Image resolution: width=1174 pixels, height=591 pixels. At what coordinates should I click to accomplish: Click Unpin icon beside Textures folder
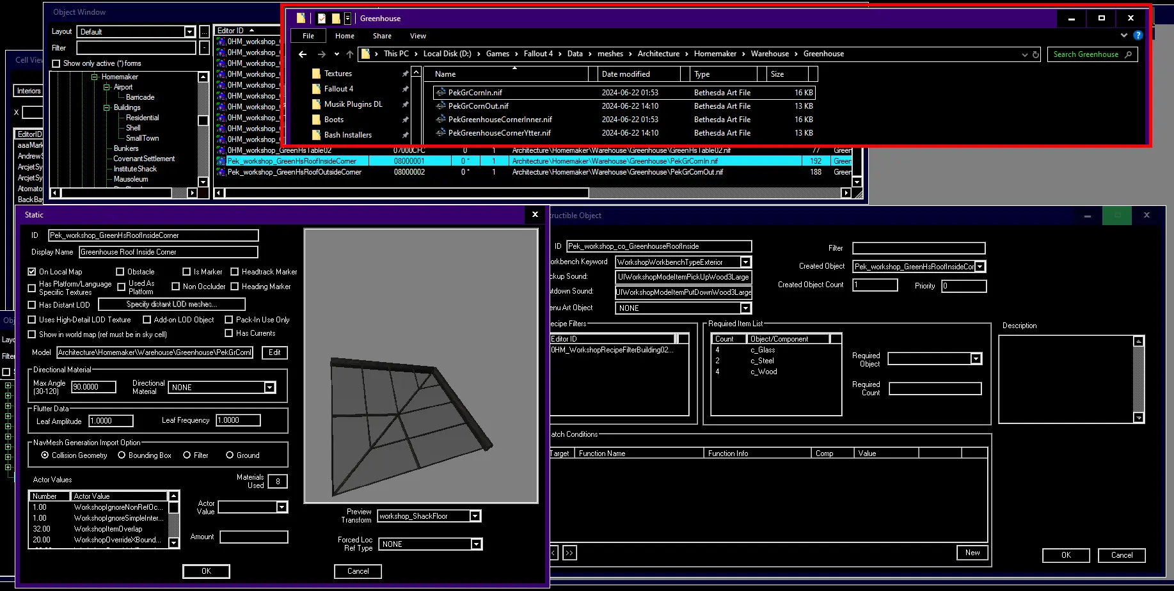point(405,74)
